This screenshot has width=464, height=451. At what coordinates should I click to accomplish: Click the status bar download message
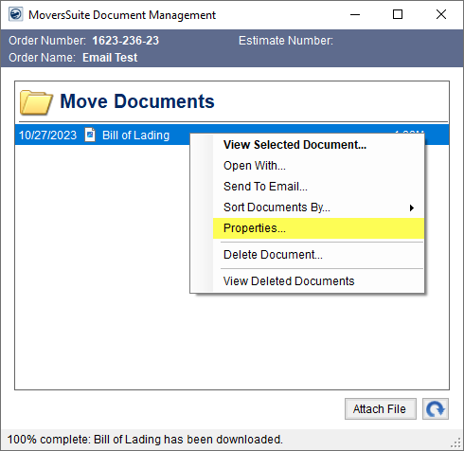(x=145, y=440)
